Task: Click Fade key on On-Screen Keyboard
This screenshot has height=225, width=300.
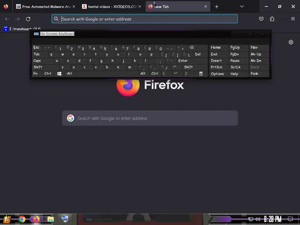Action: click(x=259, y=74)
